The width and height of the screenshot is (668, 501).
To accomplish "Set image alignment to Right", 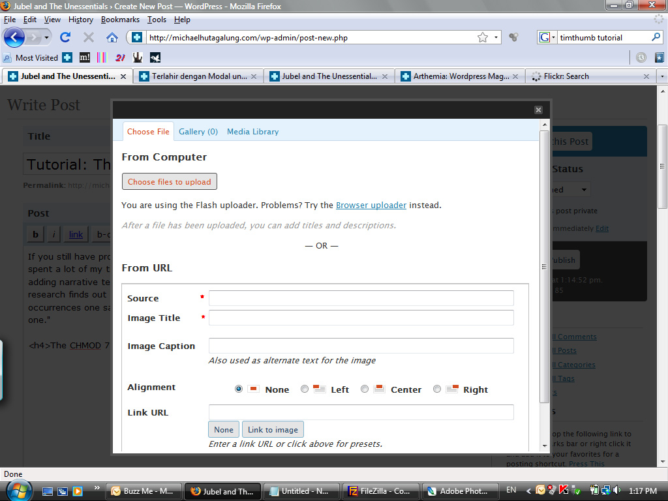I will [x=437, y=389].
